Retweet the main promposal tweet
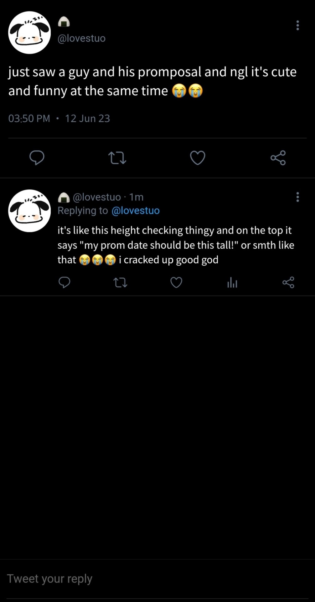Screen dimensions: 315x602 (x=117, y=158)
